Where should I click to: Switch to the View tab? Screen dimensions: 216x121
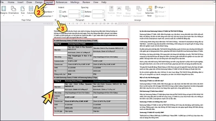click(96, 2)
